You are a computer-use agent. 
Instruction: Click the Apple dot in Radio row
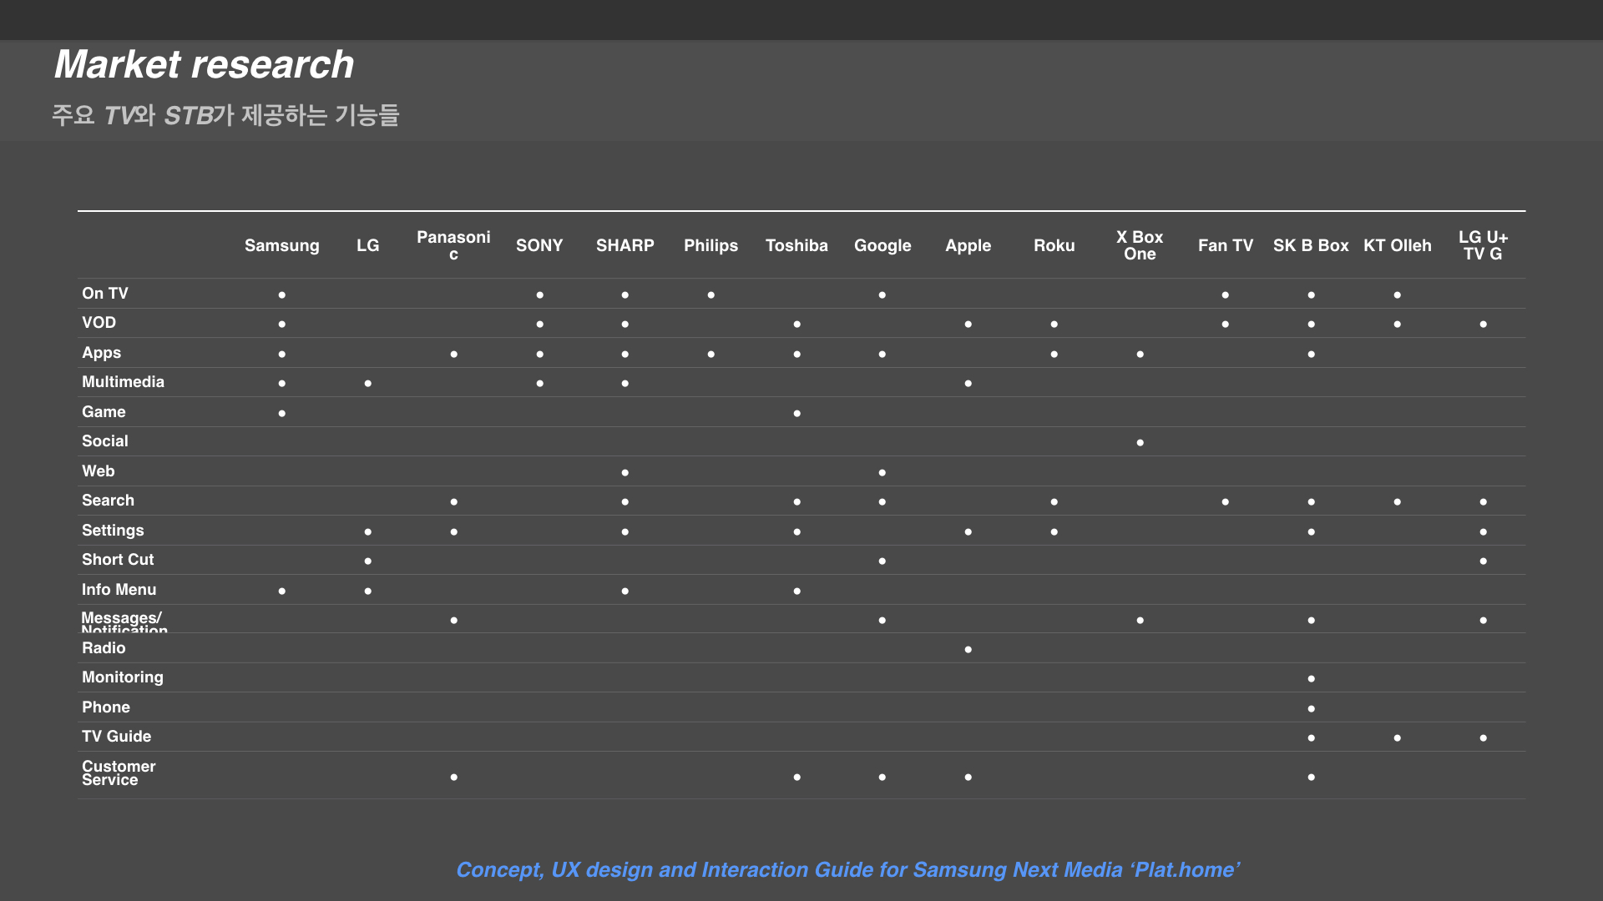(968, 649)
